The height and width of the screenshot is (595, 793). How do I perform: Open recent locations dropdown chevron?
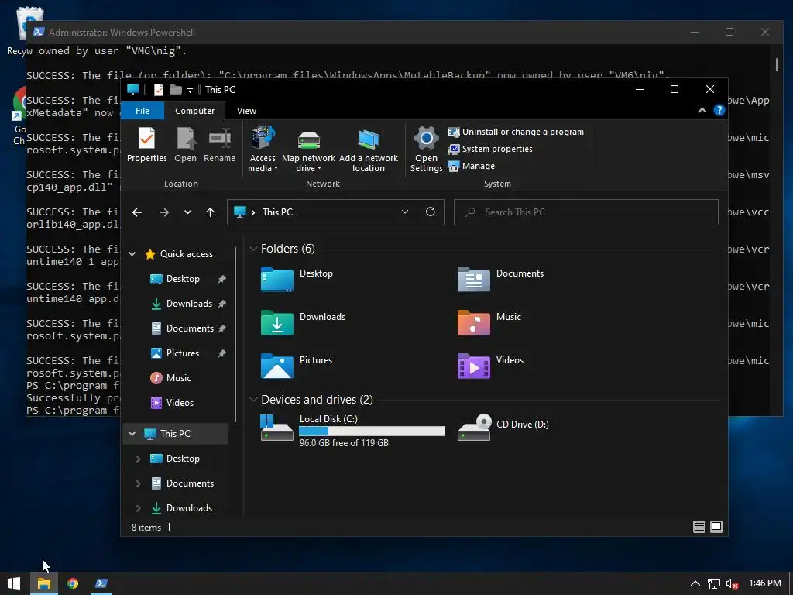(x=187, y=212)
